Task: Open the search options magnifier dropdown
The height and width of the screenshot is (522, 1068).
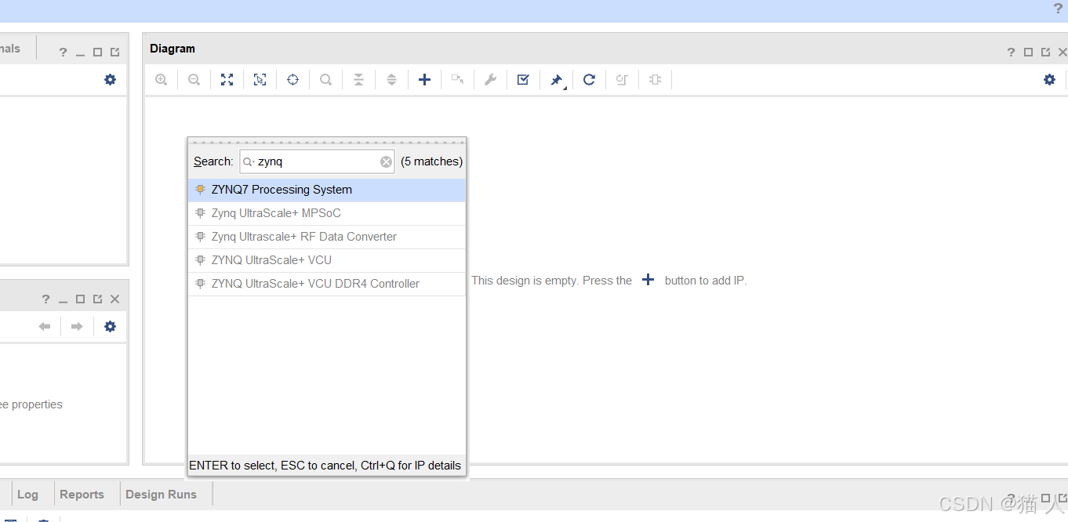Action: pyautogui.click(x=249, y=161)
